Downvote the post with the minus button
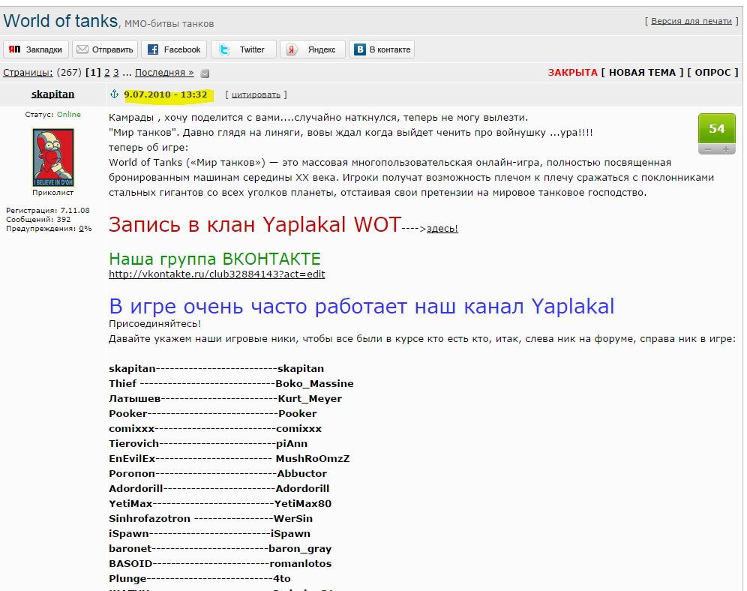Screen dimensions: 747x591 (708, 149)
